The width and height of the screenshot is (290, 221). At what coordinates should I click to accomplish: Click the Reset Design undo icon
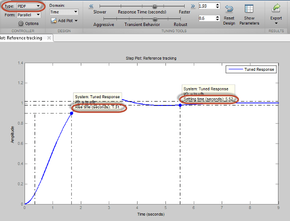tap(229, 9)
